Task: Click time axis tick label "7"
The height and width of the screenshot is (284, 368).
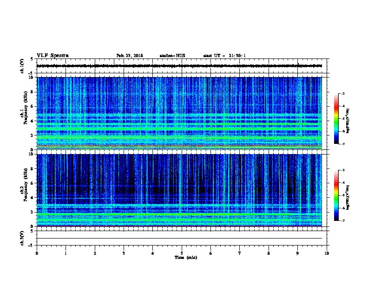Action: coord(240,253)
